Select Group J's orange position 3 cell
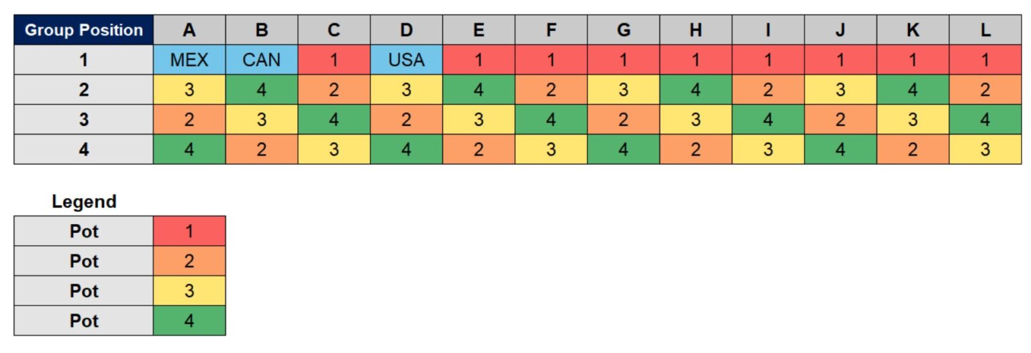Image resolution: width=1031 pixels, height=353 pixels. click(840, 119)
